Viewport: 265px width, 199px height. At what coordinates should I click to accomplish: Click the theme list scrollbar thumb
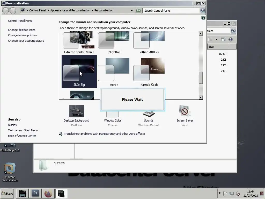201,78
